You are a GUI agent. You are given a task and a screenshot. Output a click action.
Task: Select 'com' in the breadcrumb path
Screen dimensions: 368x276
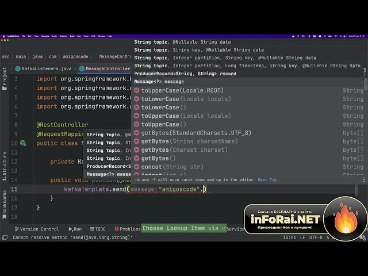53,56
